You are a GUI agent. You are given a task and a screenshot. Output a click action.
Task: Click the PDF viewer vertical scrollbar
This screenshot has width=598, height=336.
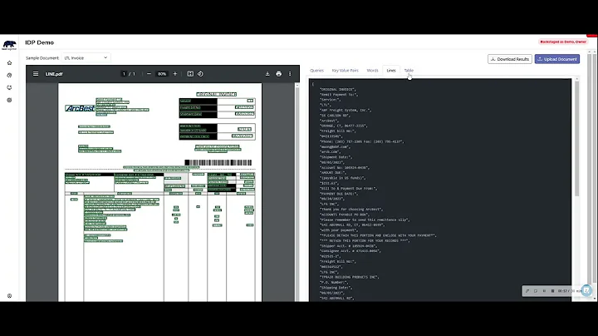[x=297, y=192]
